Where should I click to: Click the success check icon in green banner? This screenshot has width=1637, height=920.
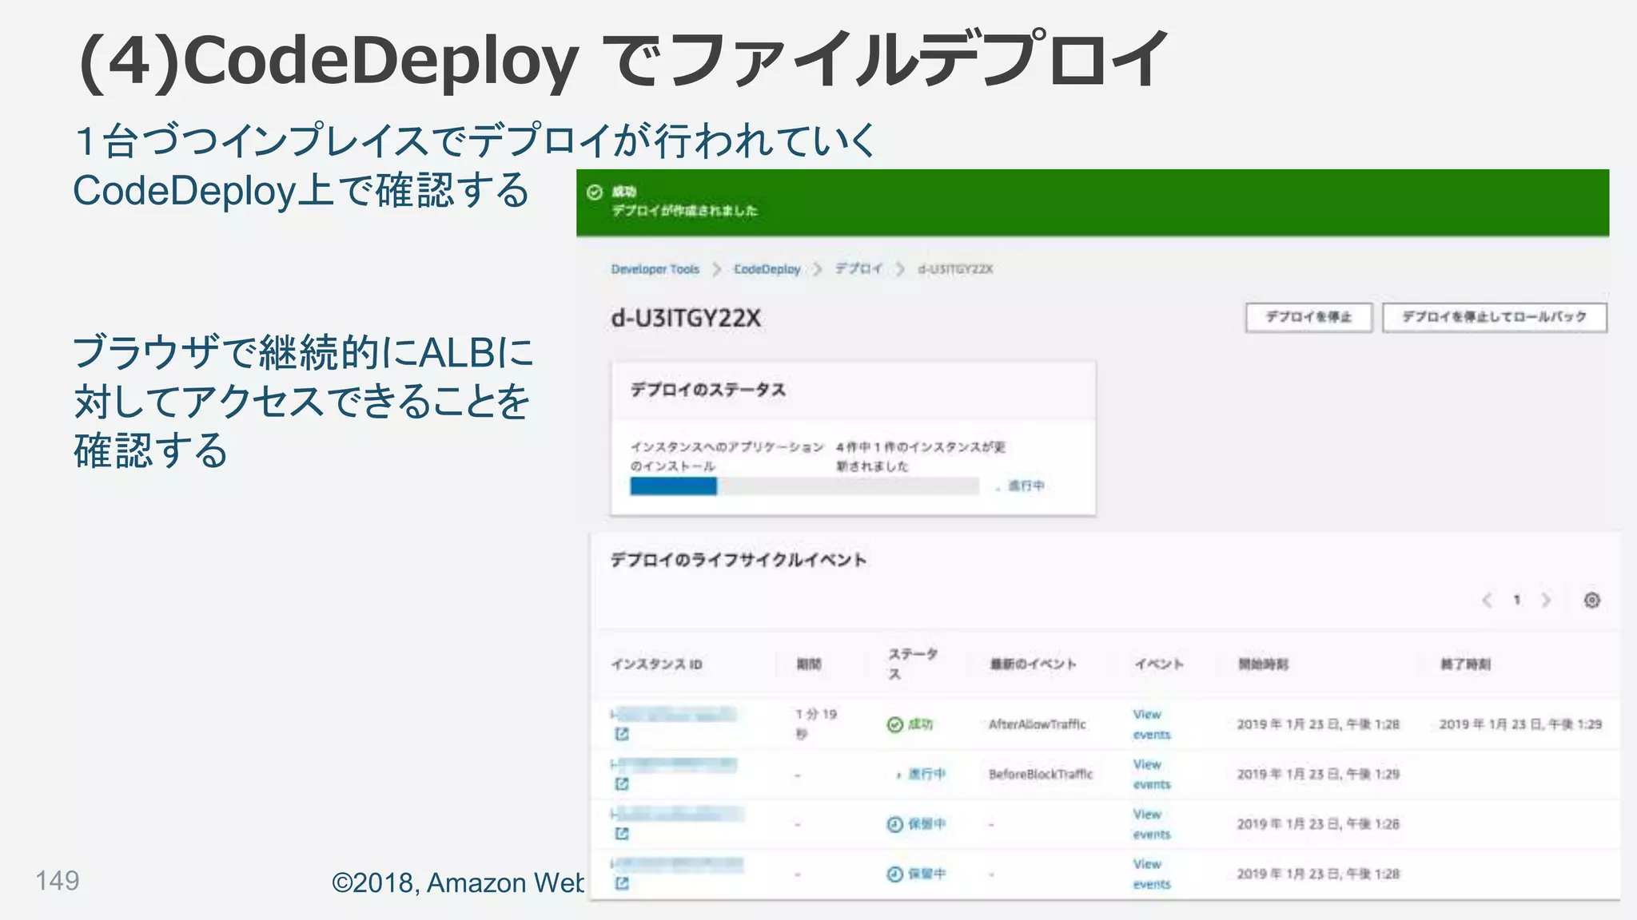click(x=594, y=192)
